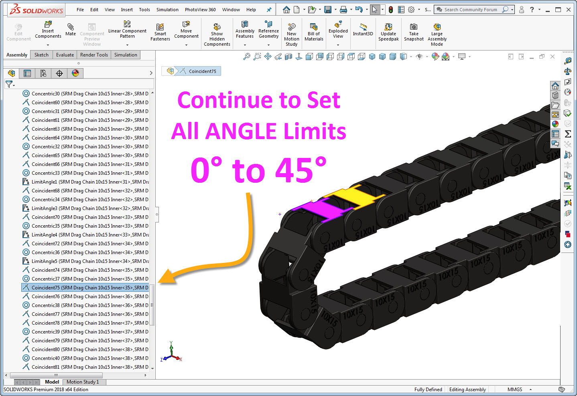577x396 pixels.
Task: Select LimitAngle5 mate in the tree
Action: [85, 261]
